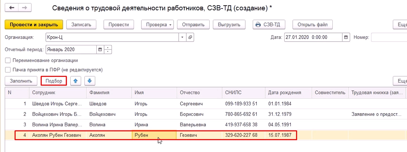This screenshot has height=152, width=407.
Task: Click the forward navigation arrow
Action: [x=24, y=7]
